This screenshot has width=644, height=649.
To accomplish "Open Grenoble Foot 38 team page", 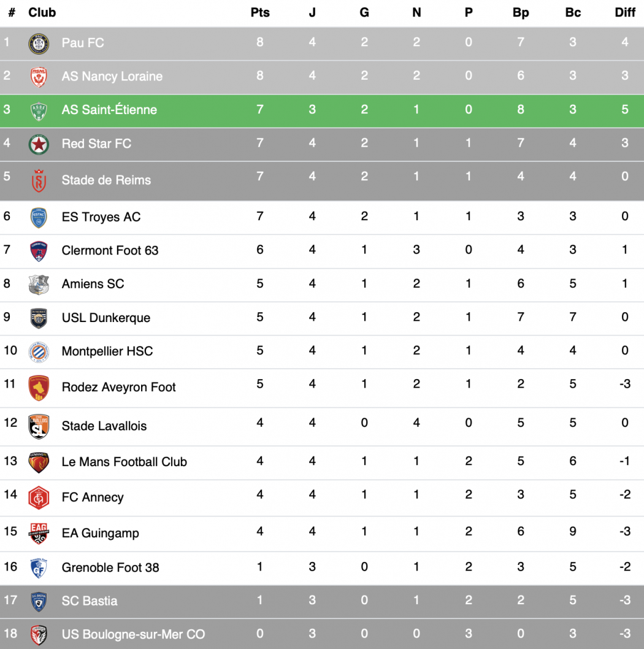I will 110,567.
